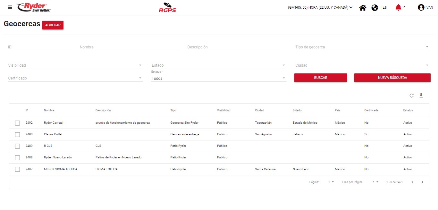The image size is (438, 210).
Task: Open the IVAN user profile icon
Action: click(x=421, y=7)
